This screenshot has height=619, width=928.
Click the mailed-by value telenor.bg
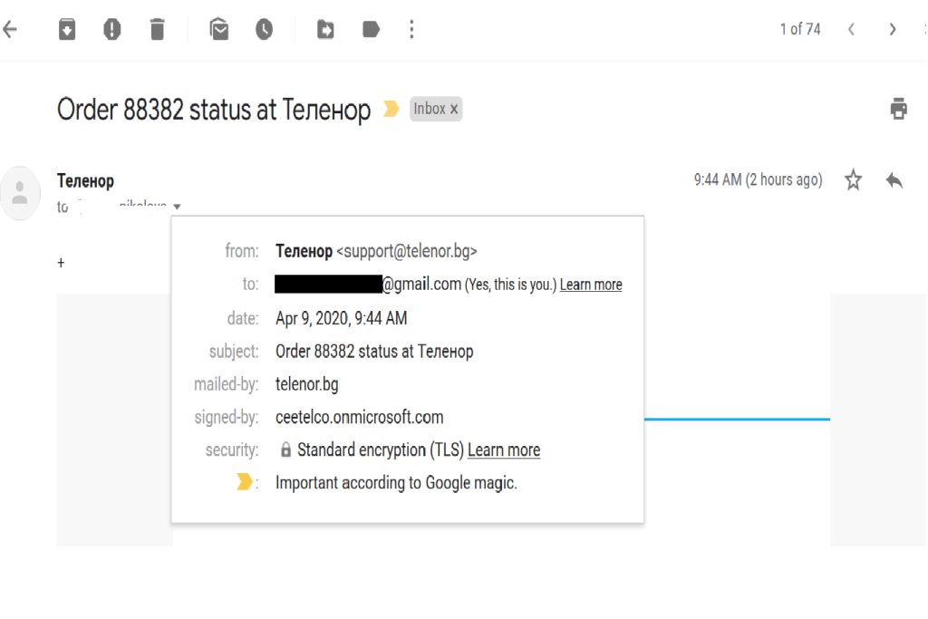(x=306, y=384)
